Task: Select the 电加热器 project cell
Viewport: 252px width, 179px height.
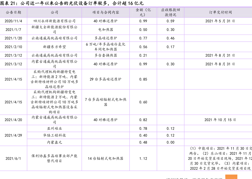Action: pyautogui.click(x=106, y=30)
